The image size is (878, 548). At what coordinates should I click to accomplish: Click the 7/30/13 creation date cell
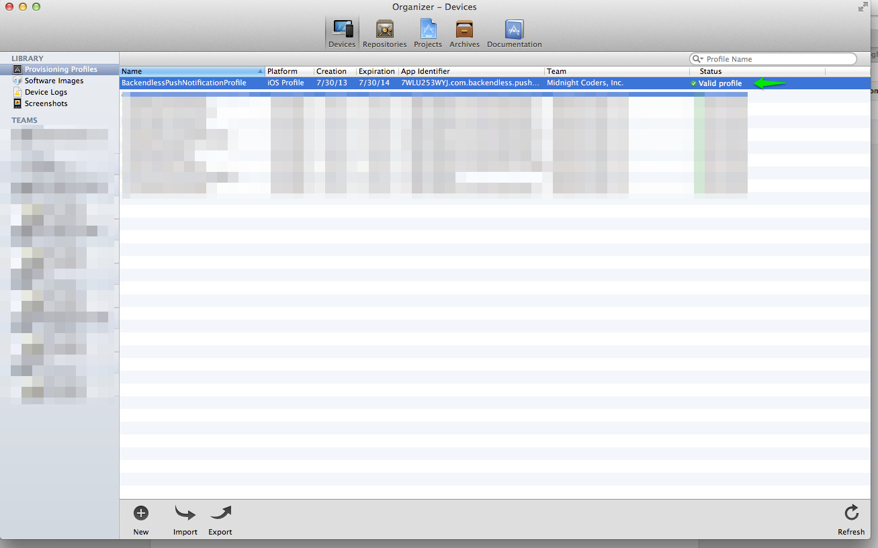coord(332,83)
